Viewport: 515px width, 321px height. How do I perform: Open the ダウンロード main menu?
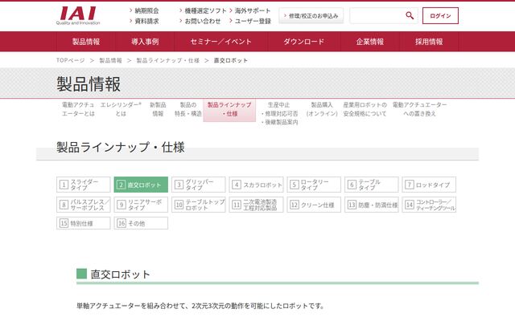[304, 42]
